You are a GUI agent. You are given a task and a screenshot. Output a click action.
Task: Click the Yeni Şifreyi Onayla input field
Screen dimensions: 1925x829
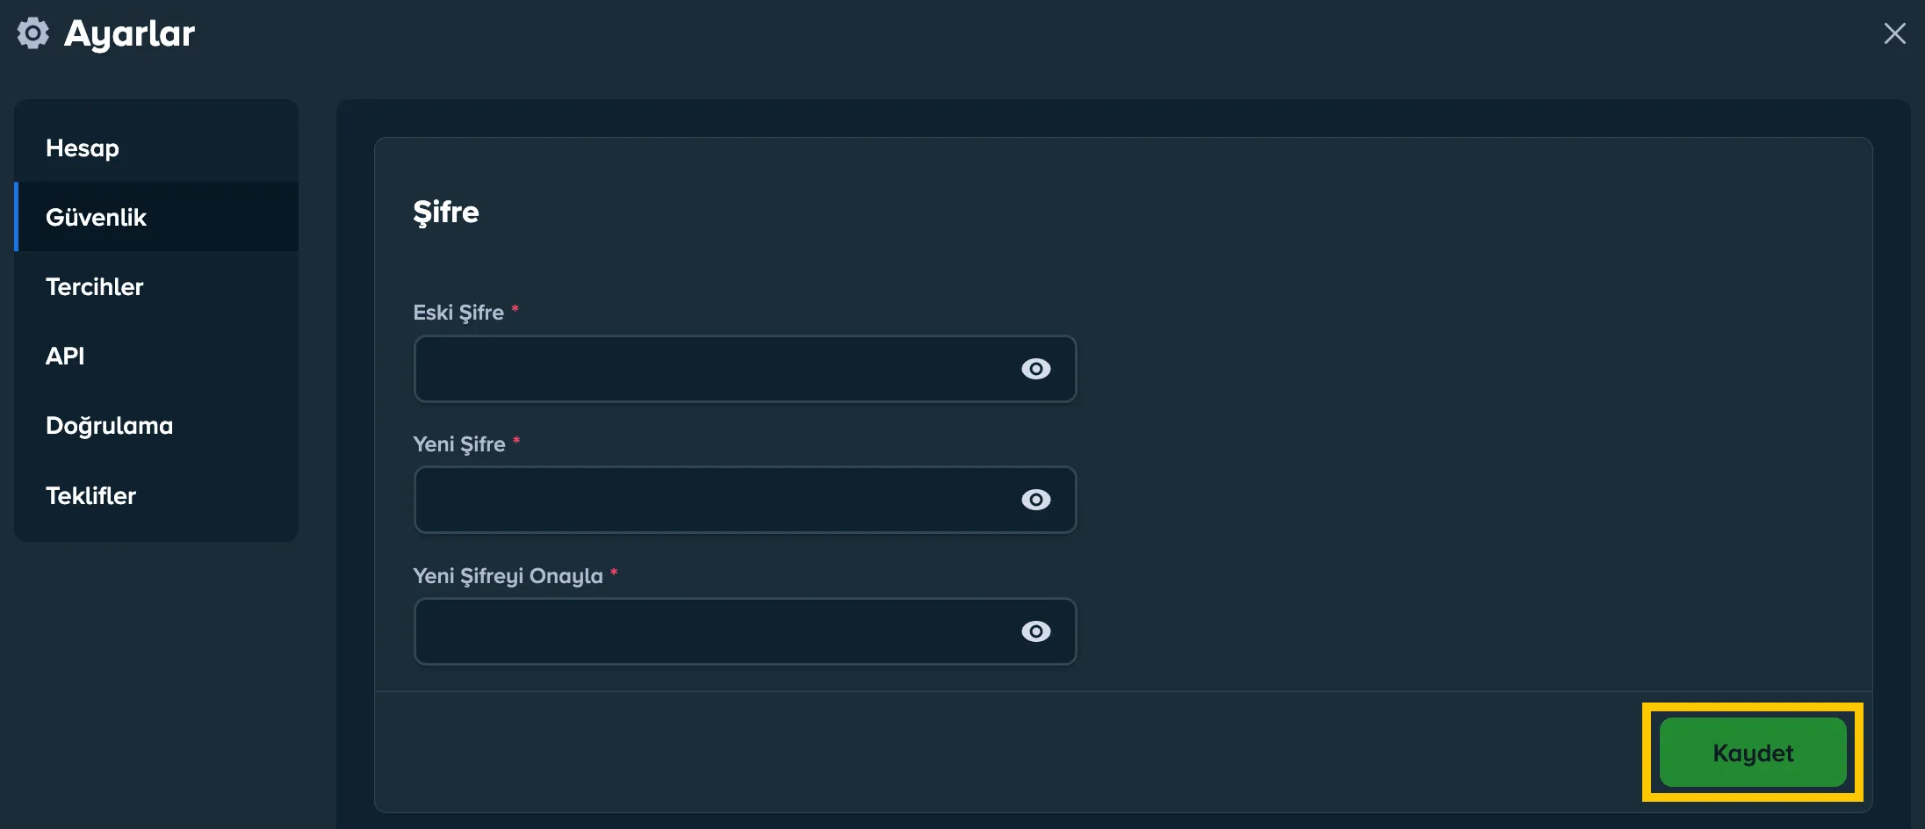coord(703,631)
